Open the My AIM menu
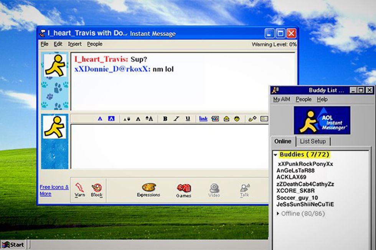 [x=281, y=99]
